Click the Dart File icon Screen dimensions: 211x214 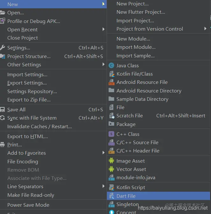coord(112,196)
